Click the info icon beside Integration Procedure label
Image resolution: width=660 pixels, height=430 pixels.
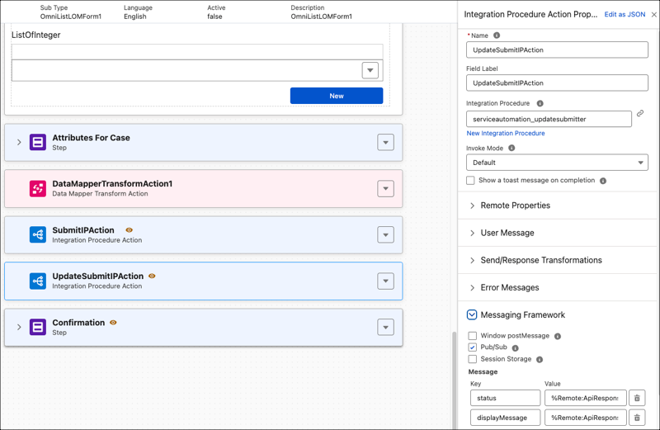(x=540, y=103)
